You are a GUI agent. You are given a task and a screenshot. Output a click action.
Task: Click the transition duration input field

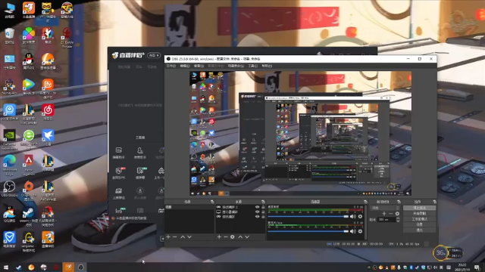(x=386, y=220)
